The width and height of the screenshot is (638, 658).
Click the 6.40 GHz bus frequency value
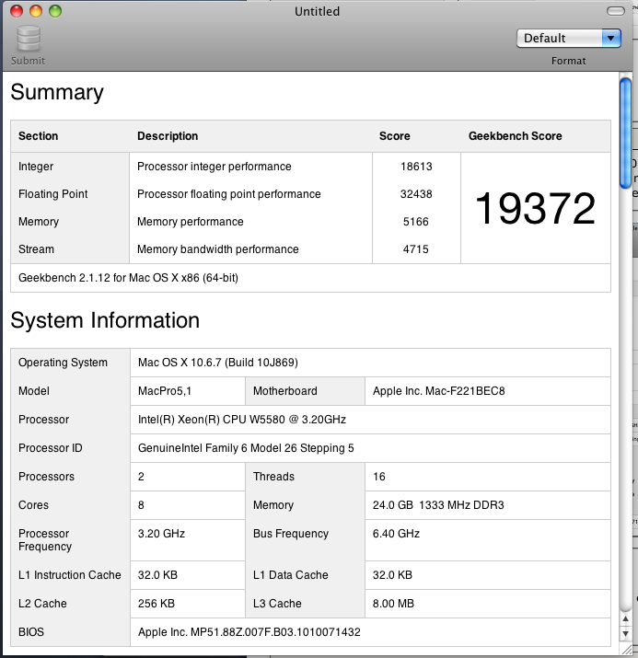tap(396, 534)
